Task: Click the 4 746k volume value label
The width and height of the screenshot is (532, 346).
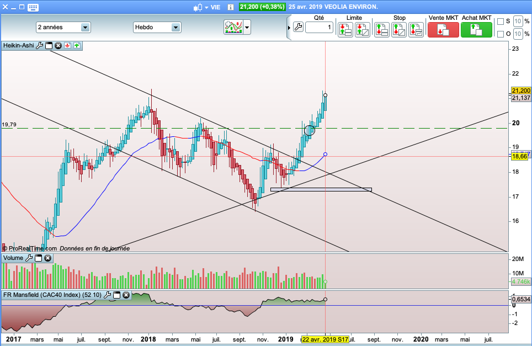Action: (x=521, y=281)
